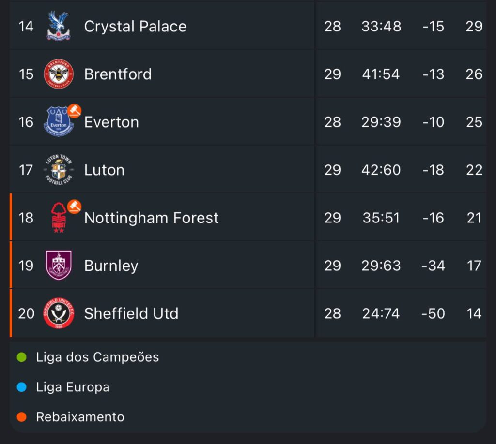The image size is (496, 444).
Task: Click the Burnley club crest
Action: tap(59, 266)
